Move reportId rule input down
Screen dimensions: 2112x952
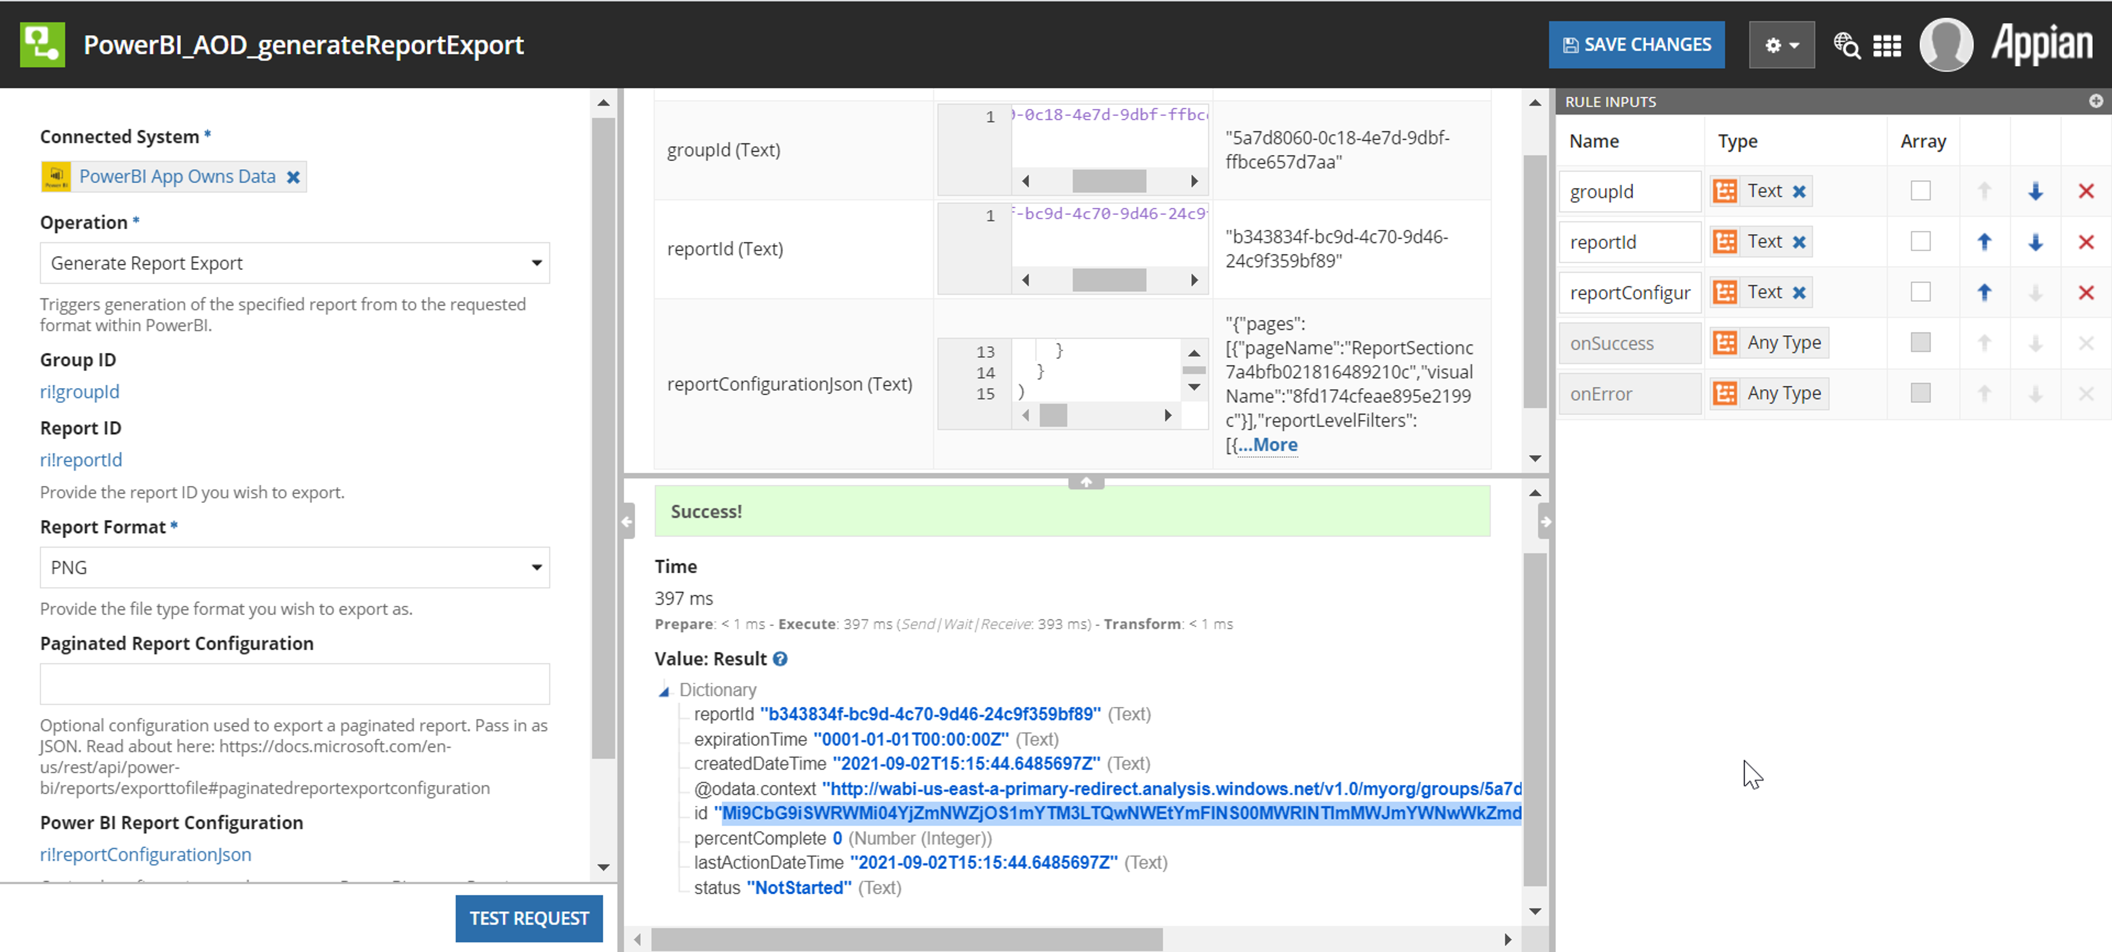[x=2035, y=242]
